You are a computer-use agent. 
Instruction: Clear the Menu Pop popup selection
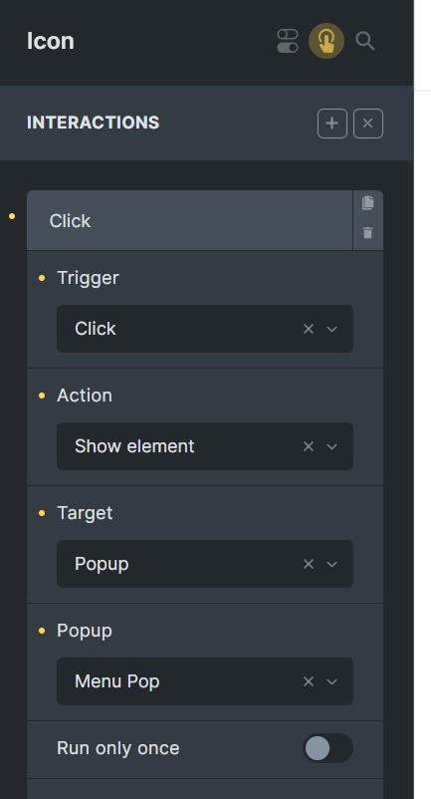pyautogui.click(x=309, y=681)
